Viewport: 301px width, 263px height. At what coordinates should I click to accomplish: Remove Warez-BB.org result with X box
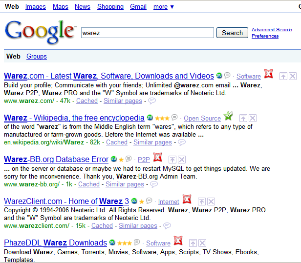[182, 160]
